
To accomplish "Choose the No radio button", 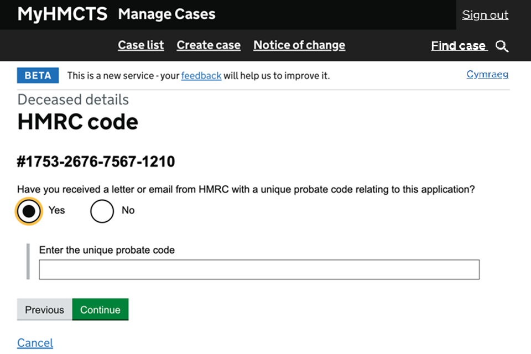I will 102,211.
